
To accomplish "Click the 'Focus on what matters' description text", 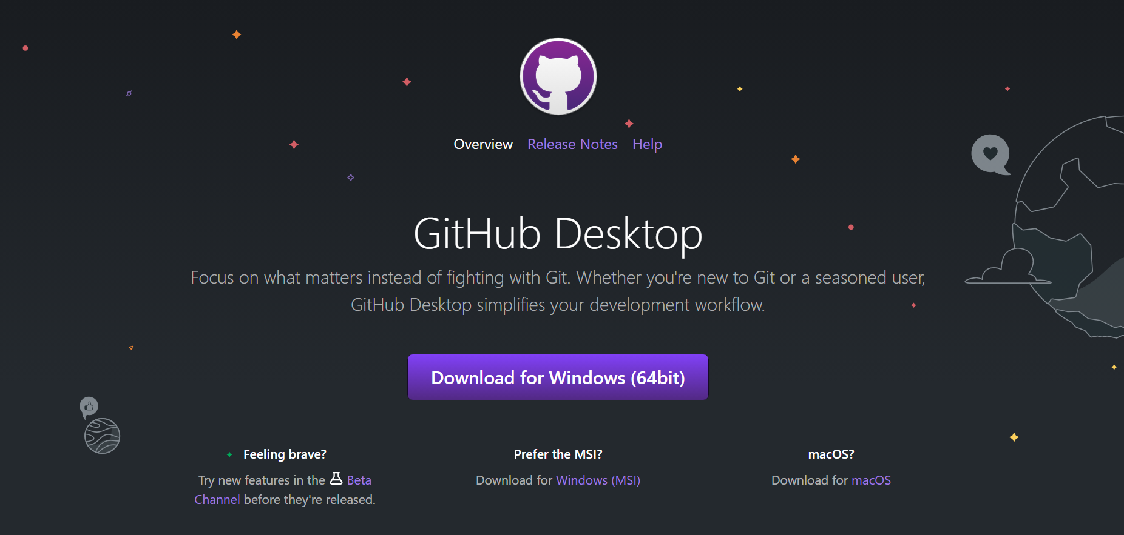I will (558, 291).
